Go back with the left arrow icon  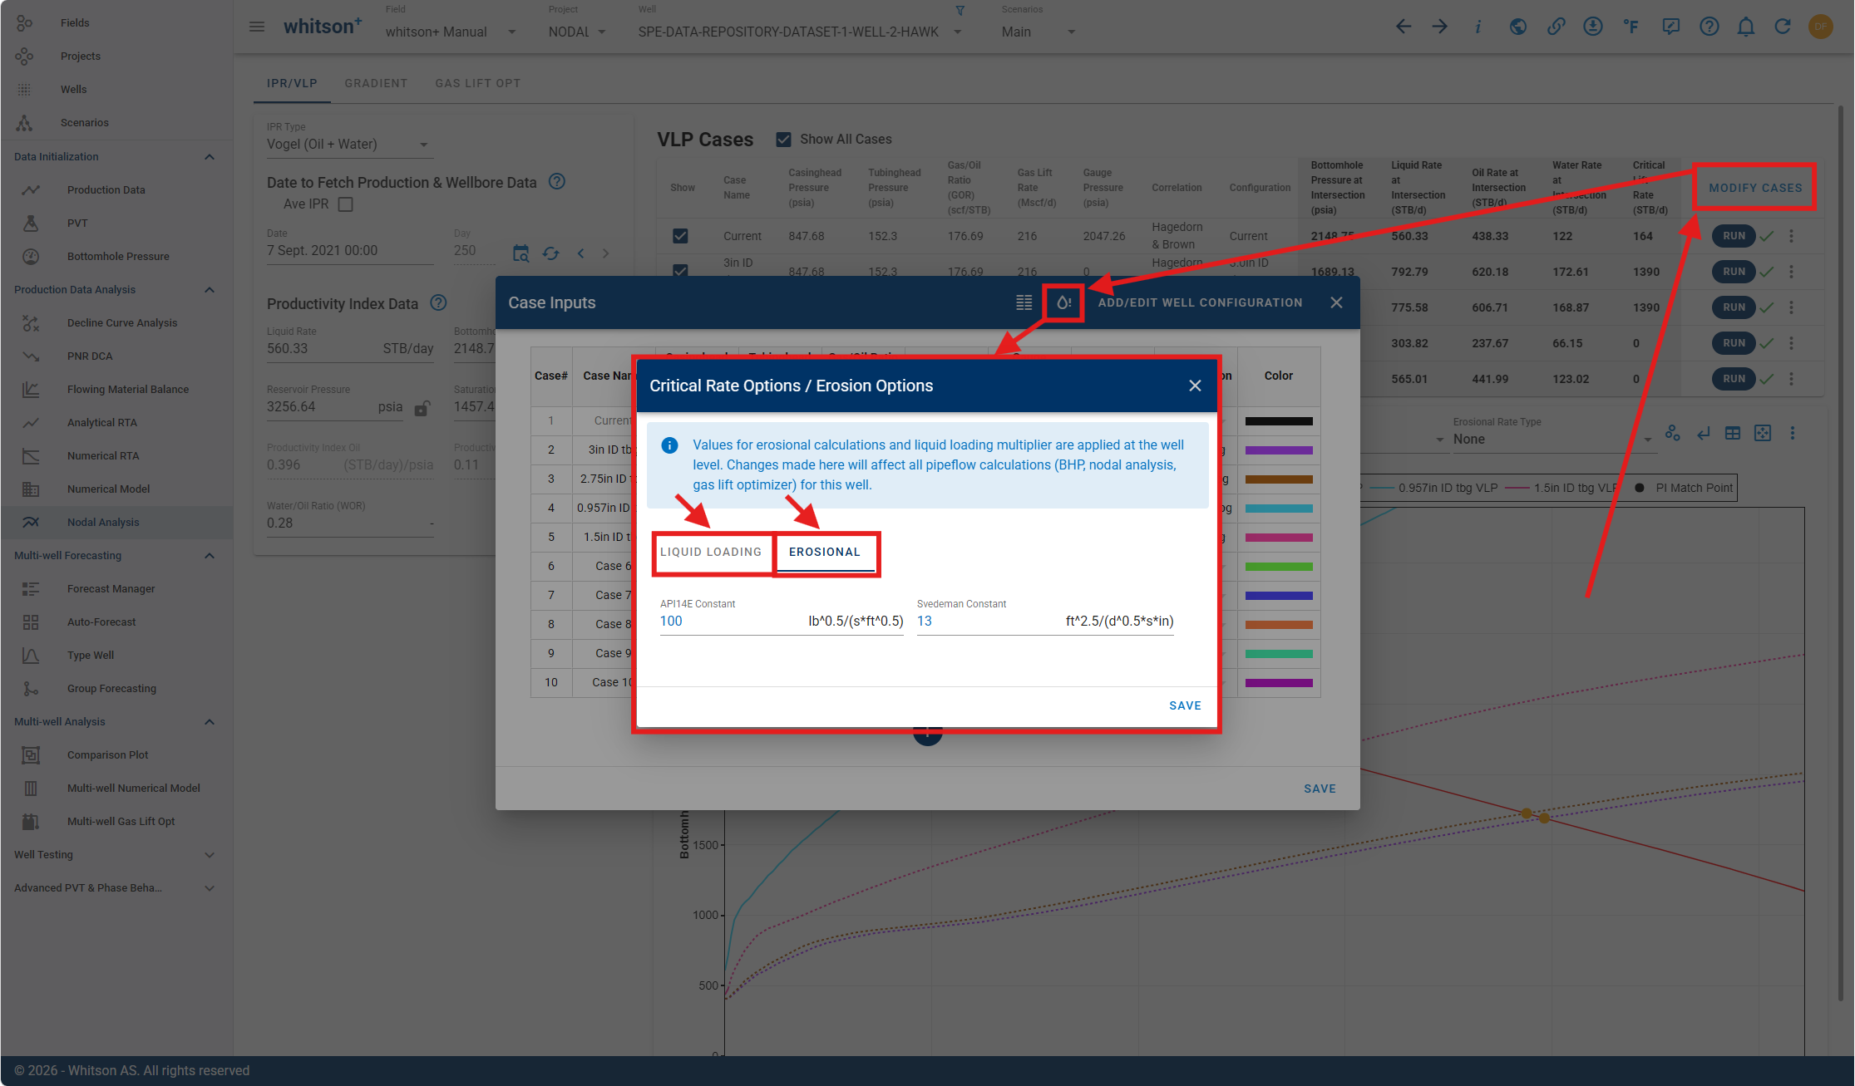pos(1404,27)
